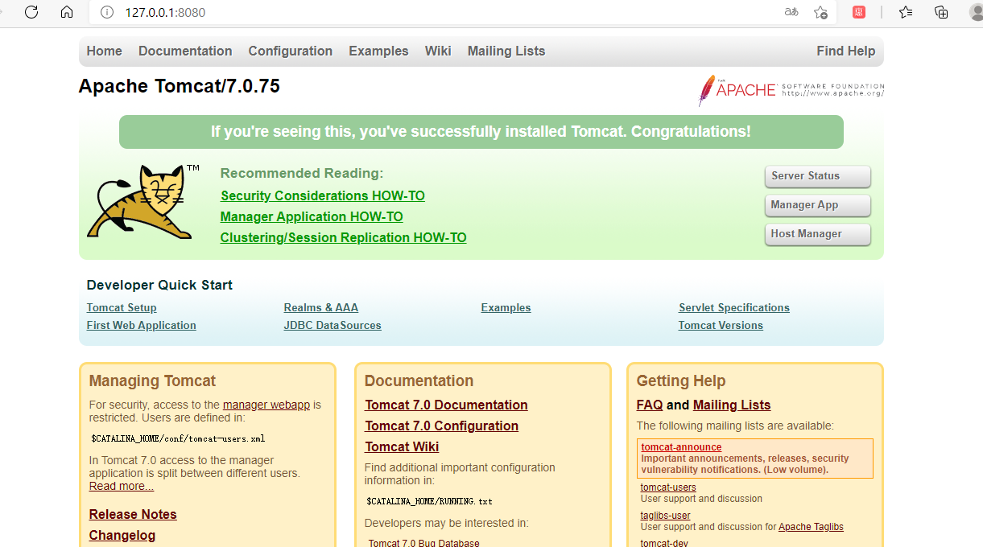Open the tomcat-announce mailing list link
This screenshot has height=547, width=983.
(681, 447)
